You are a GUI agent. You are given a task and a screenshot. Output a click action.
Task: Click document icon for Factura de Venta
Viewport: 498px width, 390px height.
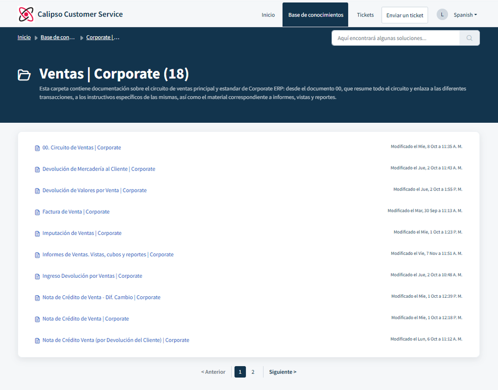[x=37, y=212]
